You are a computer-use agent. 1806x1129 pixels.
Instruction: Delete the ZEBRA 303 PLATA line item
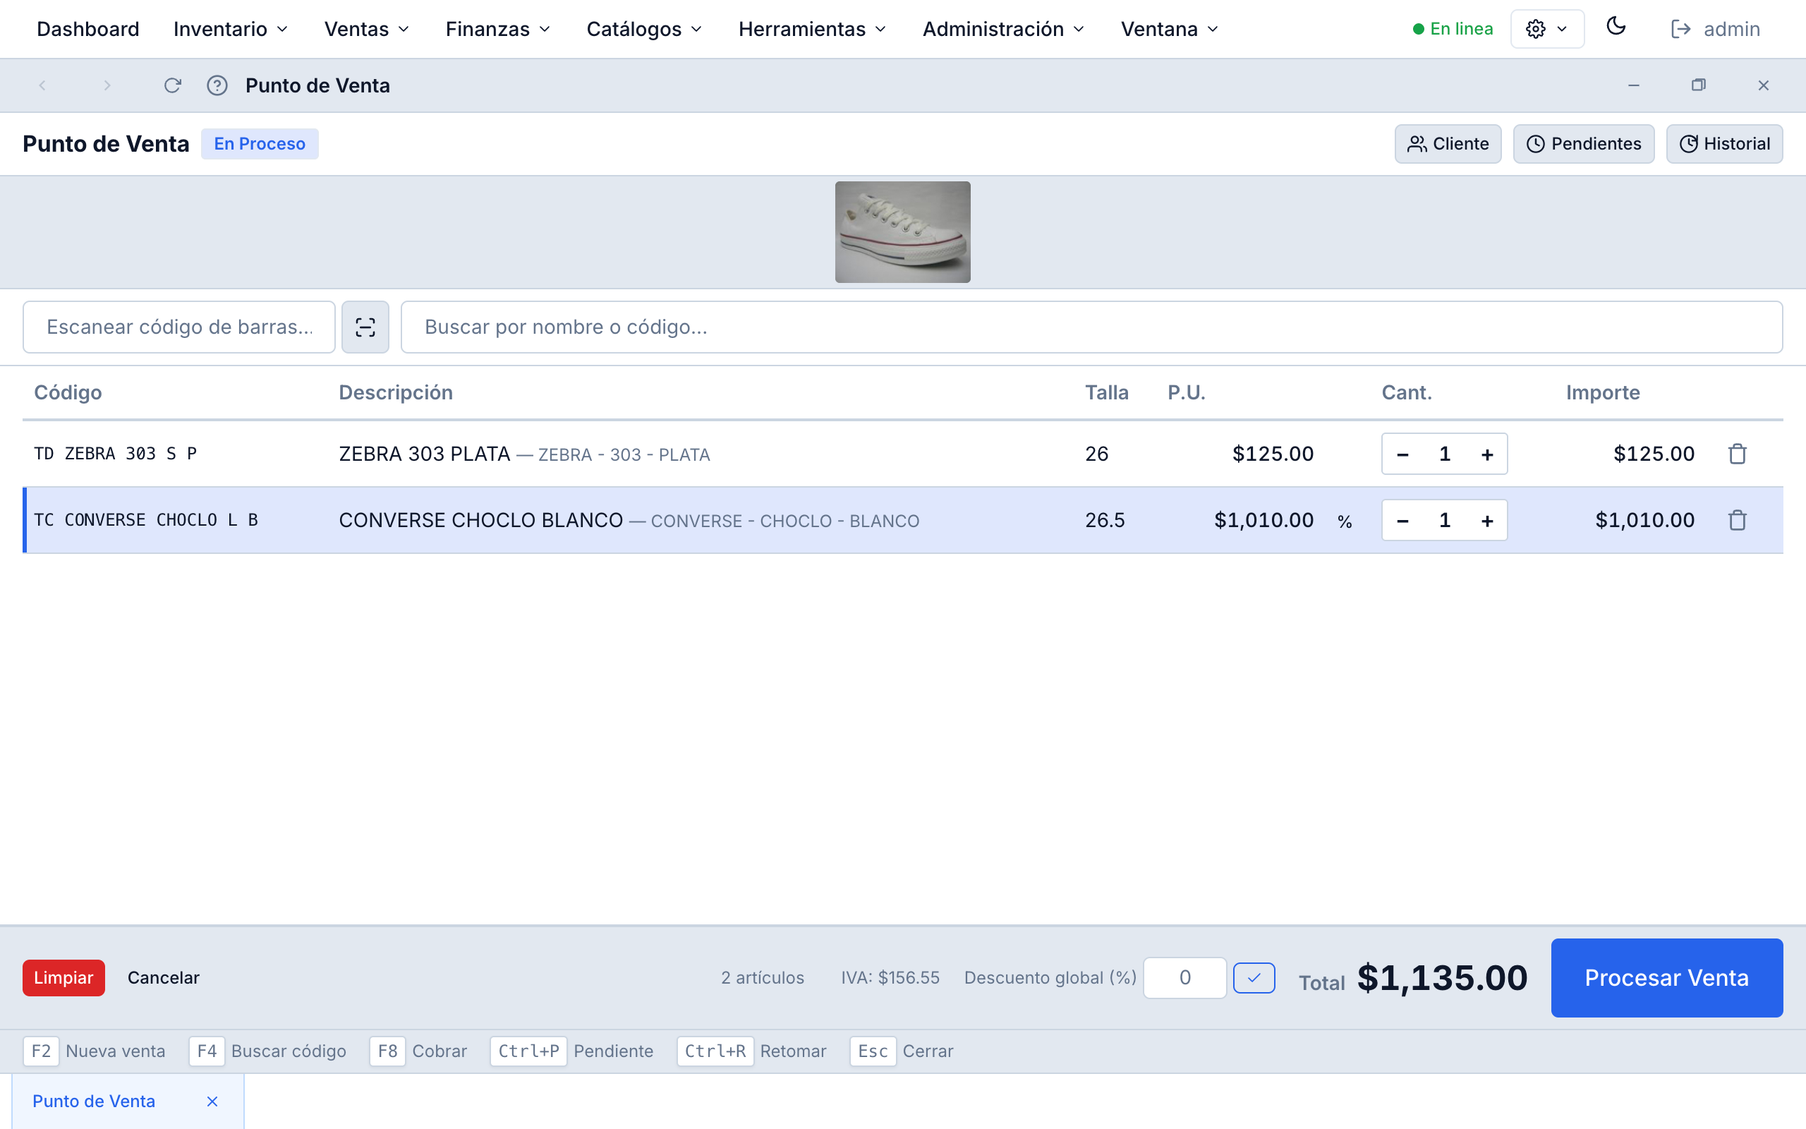click(x=1737, y=453)
